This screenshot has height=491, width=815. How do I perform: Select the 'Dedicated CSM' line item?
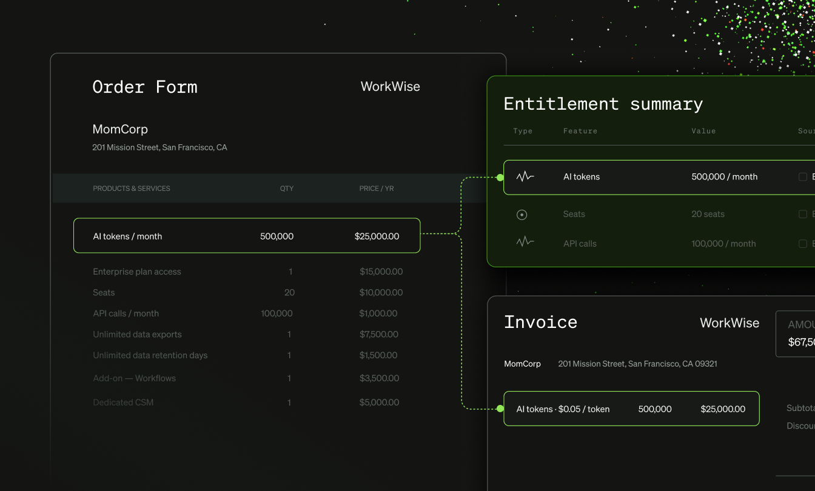[x=123, y=402]
